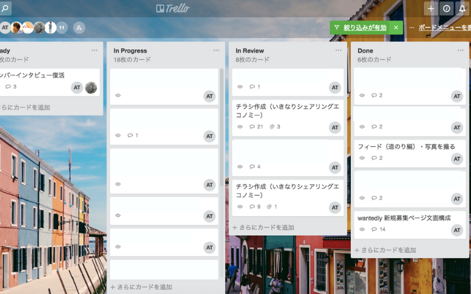Image resolution: width=471 pixels, height=294 pixels.
Task: Clear the active filter with the X
Action: click(x=396, y=28)
